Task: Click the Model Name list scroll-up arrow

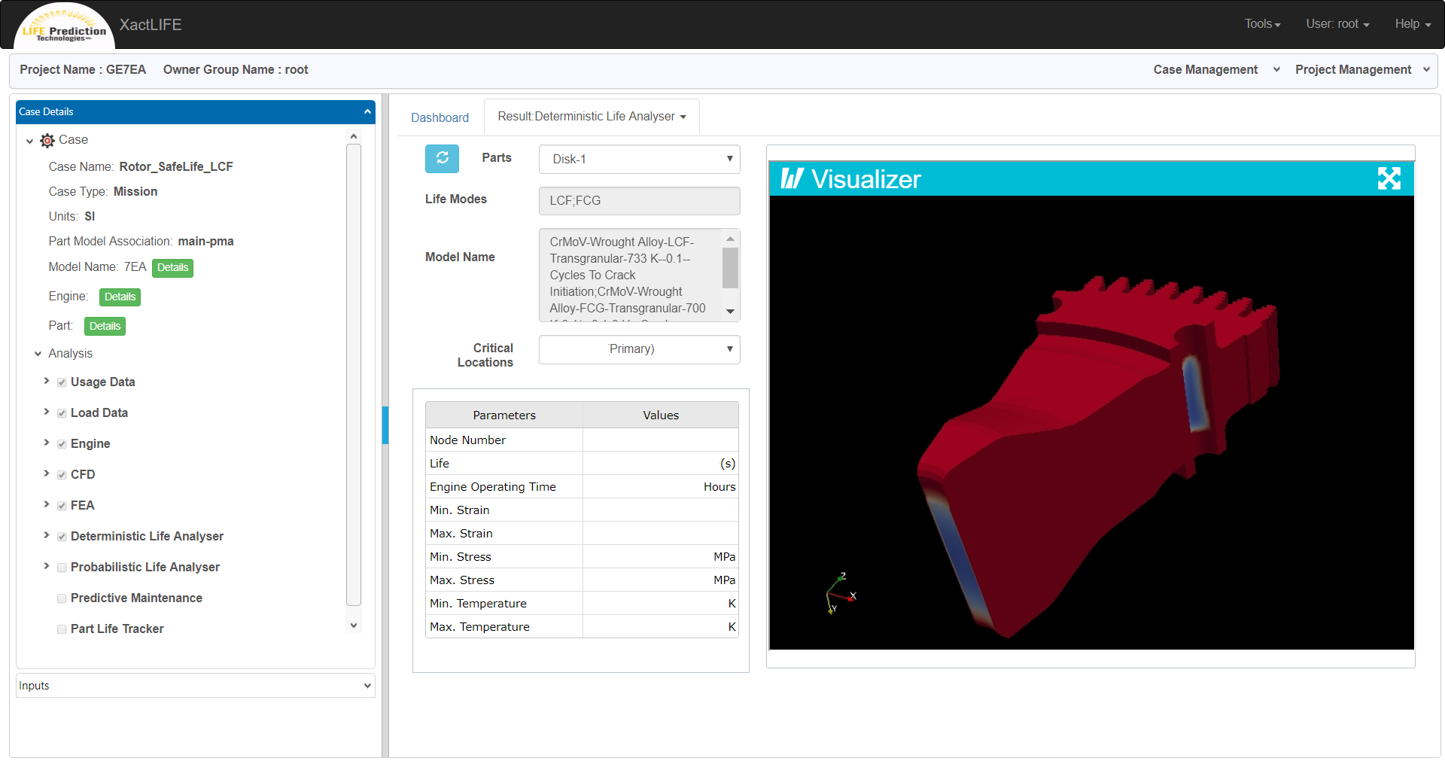Action: 730,239
